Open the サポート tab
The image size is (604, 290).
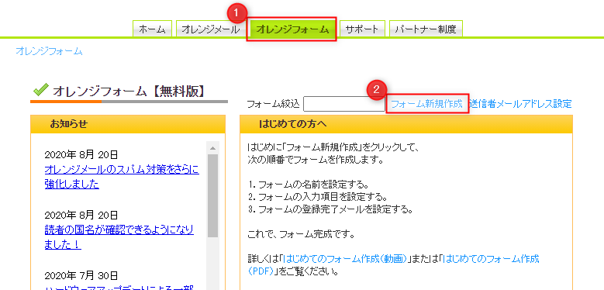click(x=362, y=29)
